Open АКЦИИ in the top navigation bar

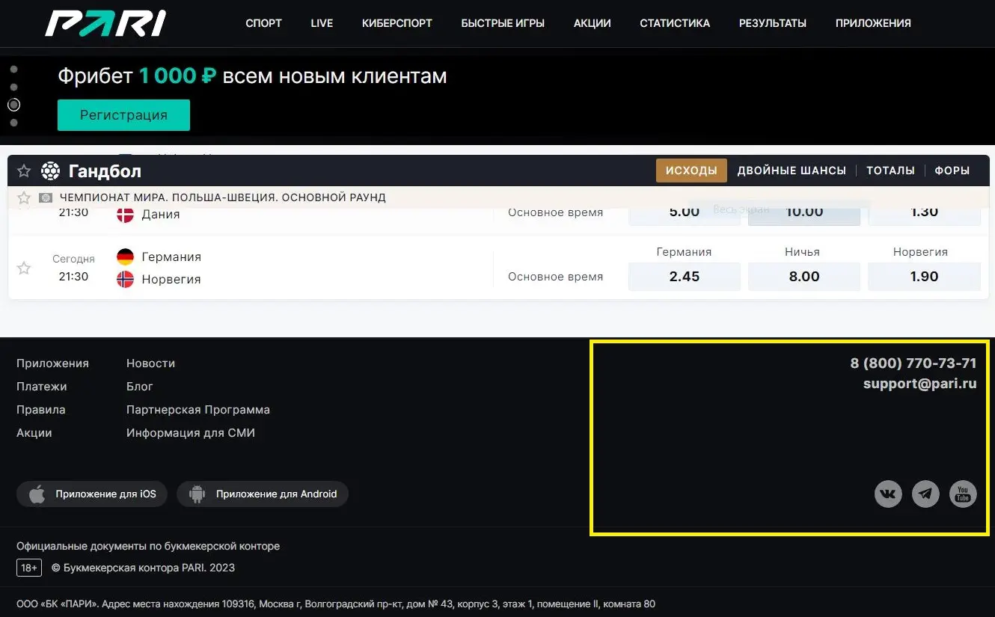[593, 23]
